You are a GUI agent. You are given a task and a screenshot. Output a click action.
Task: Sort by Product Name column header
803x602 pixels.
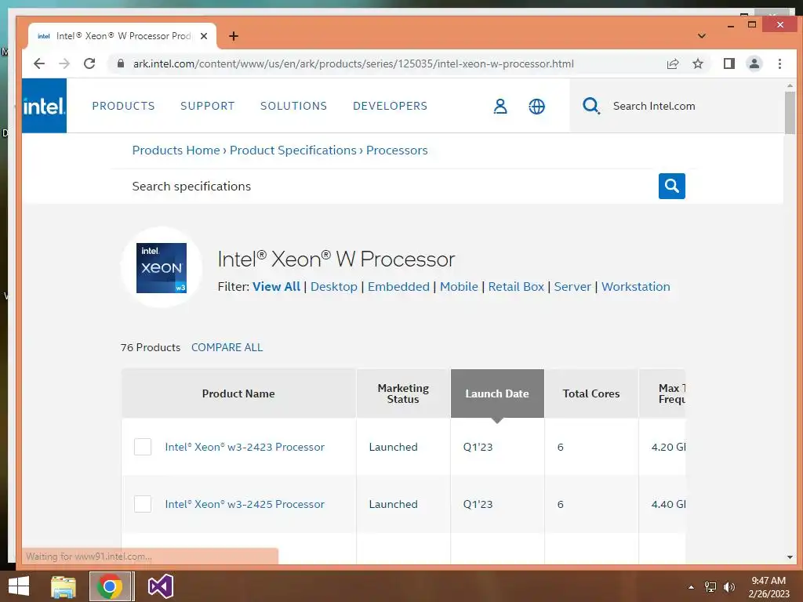point(238,393)
